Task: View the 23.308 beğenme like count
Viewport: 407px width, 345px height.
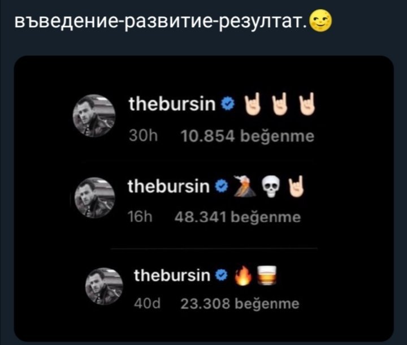Action: 240,304
